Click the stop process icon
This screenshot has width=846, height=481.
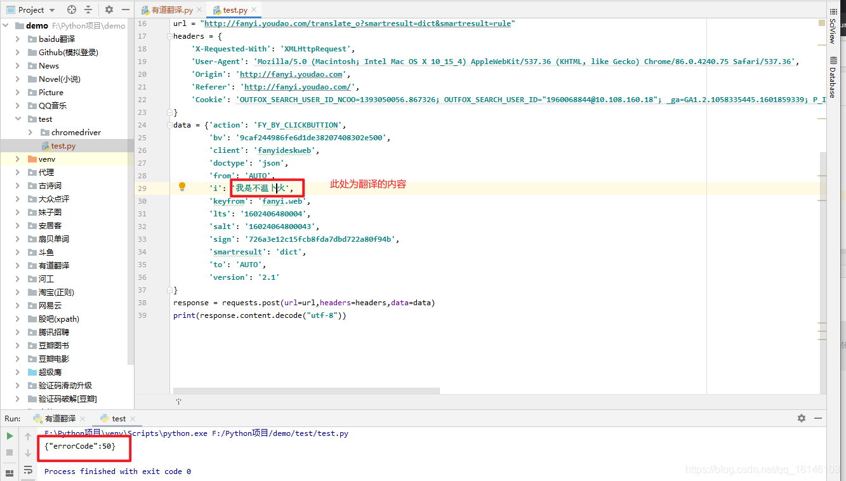[10, 452]
